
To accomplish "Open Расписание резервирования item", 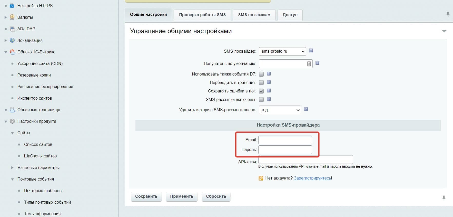I will pyautogui.click(x=45, y=87).
